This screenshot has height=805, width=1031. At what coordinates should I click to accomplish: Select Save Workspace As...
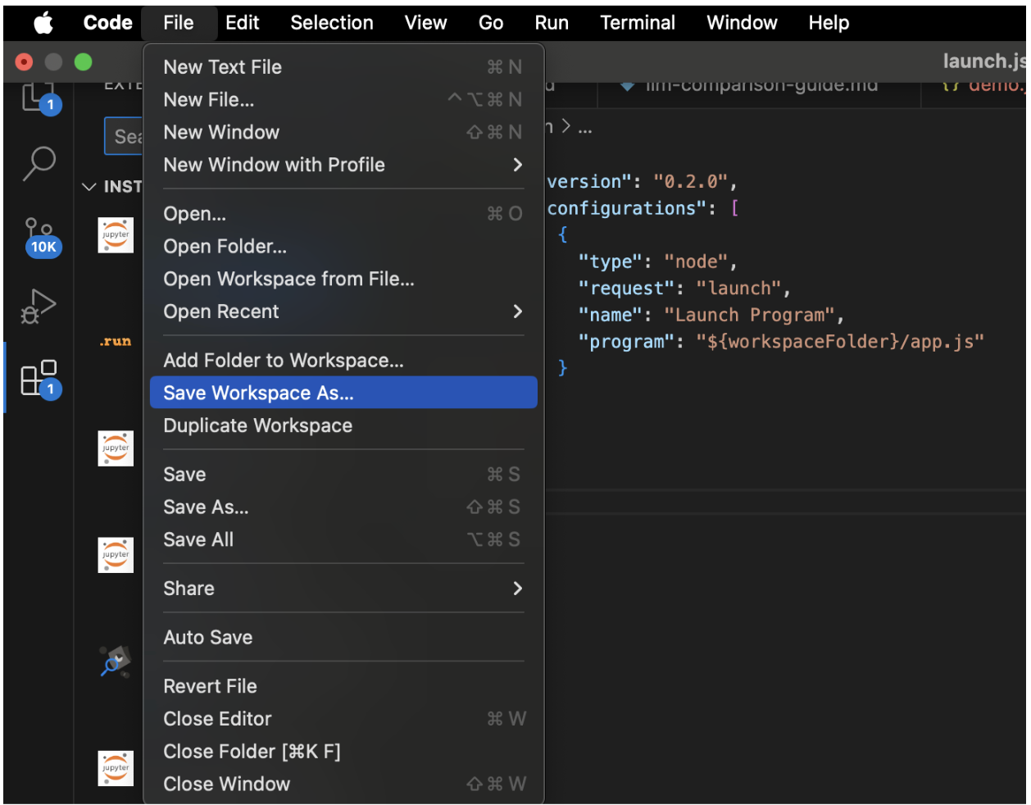click(x=343, y=393)
